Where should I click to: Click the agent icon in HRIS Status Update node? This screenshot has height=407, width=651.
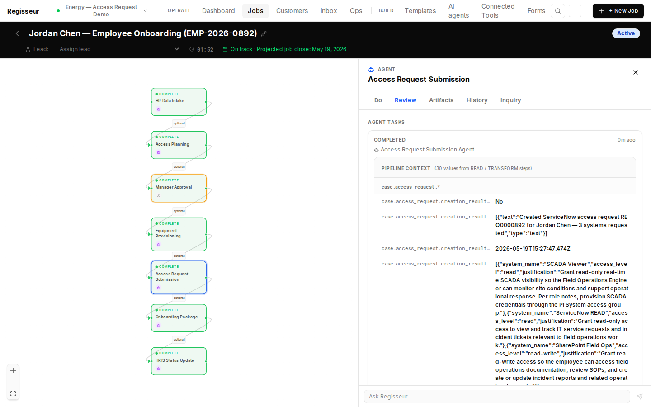click(158, 369)
